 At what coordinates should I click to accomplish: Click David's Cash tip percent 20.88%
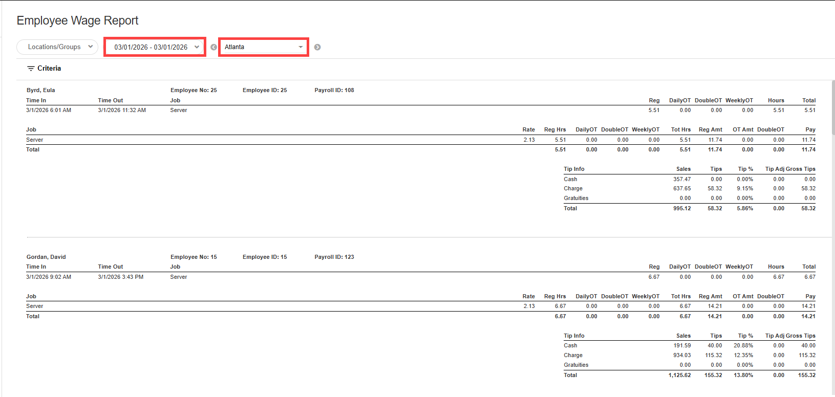point(743,345)
